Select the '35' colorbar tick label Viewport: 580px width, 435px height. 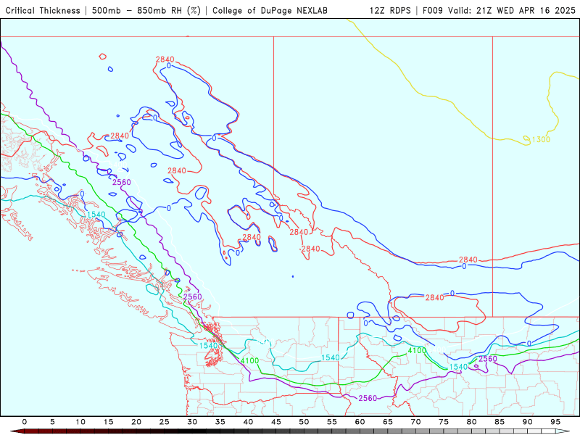(220, 422)
